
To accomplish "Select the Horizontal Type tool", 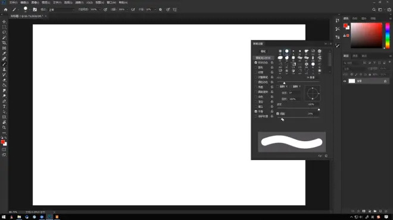I will click(4, 107).
